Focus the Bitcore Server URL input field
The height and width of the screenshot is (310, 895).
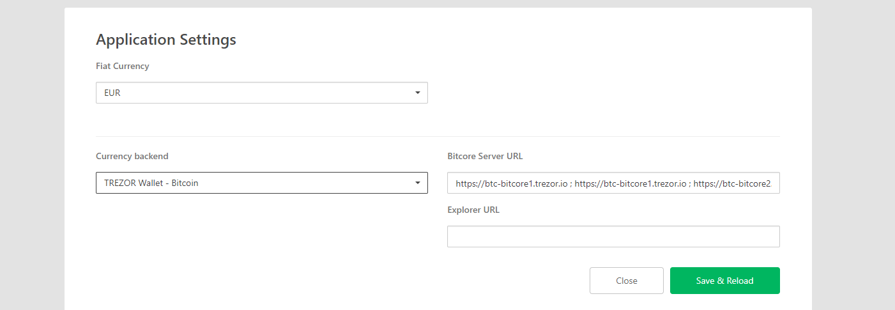pyautogui.click(x=613, y=183)
